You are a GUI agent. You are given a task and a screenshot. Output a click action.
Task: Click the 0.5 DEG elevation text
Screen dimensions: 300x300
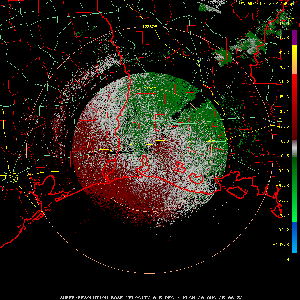coord(163,298)
